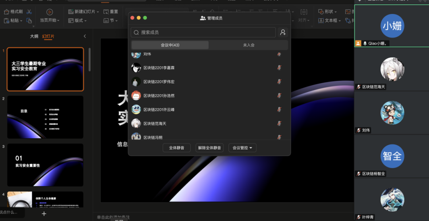Click the 管理成员 people icon in the title
The width and height of the screenshot is (429, 221).
pyautogui.click(x=203, y=18)
